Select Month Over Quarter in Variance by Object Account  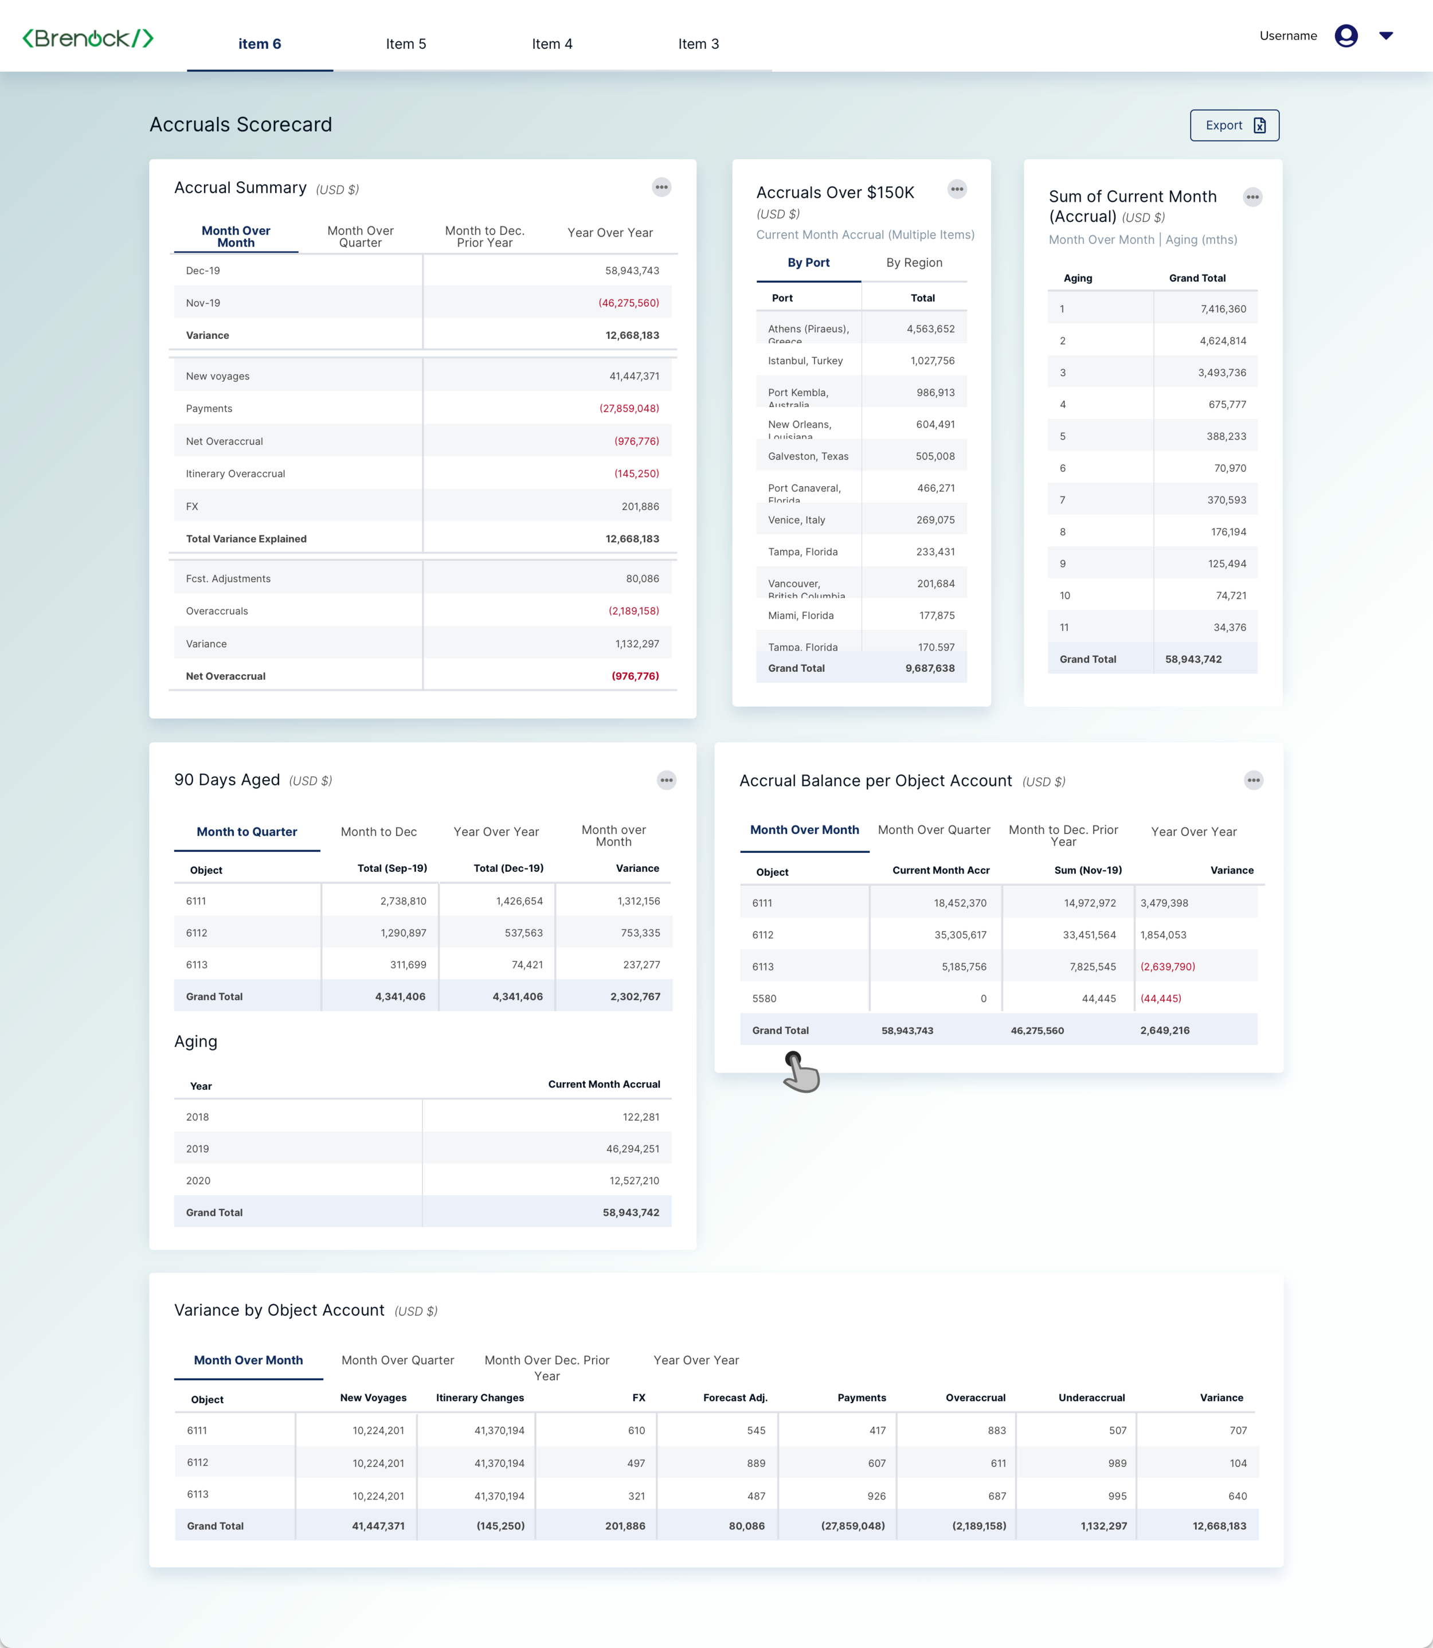[x=397, y=1361]
